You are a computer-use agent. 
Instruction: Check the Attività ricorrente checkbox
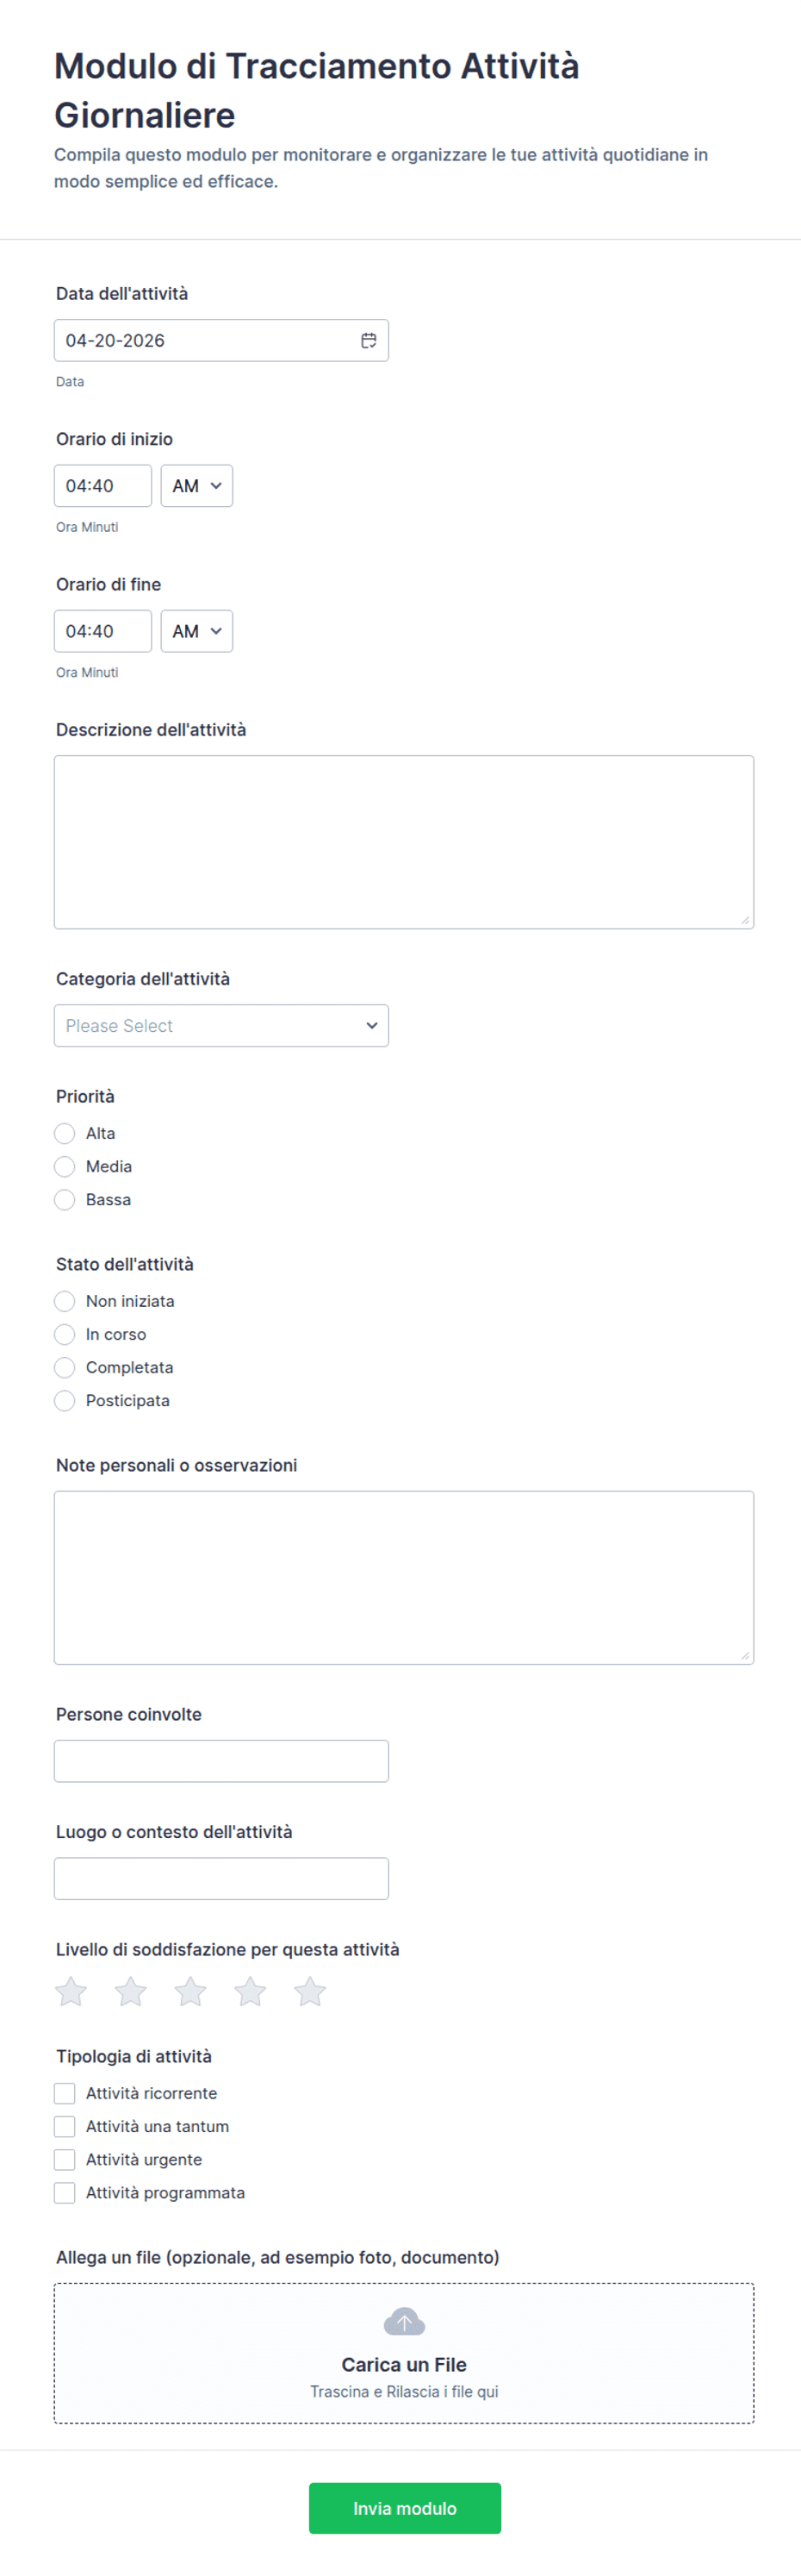pos(65,2093)
